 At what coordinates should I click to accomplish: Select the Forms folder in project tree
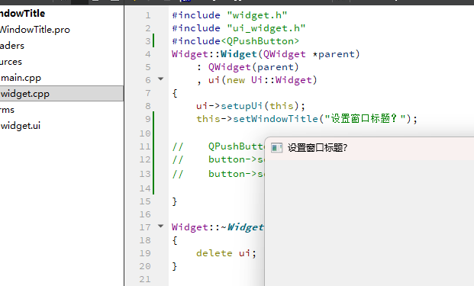8,110
